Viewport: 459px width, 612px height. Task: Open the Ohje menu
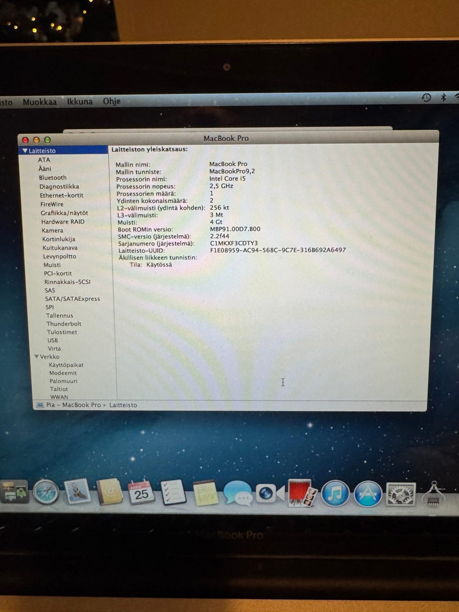point(112,101)
